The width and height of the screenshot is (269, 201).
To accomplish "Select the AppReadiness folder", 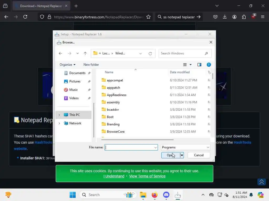I will tap(116, 95).
